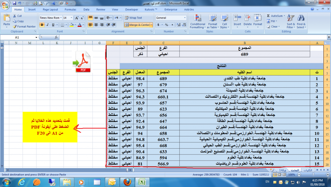Screen dimensions: 331x187
Task: Apply Comma Style number format
Action: [172, 25]
